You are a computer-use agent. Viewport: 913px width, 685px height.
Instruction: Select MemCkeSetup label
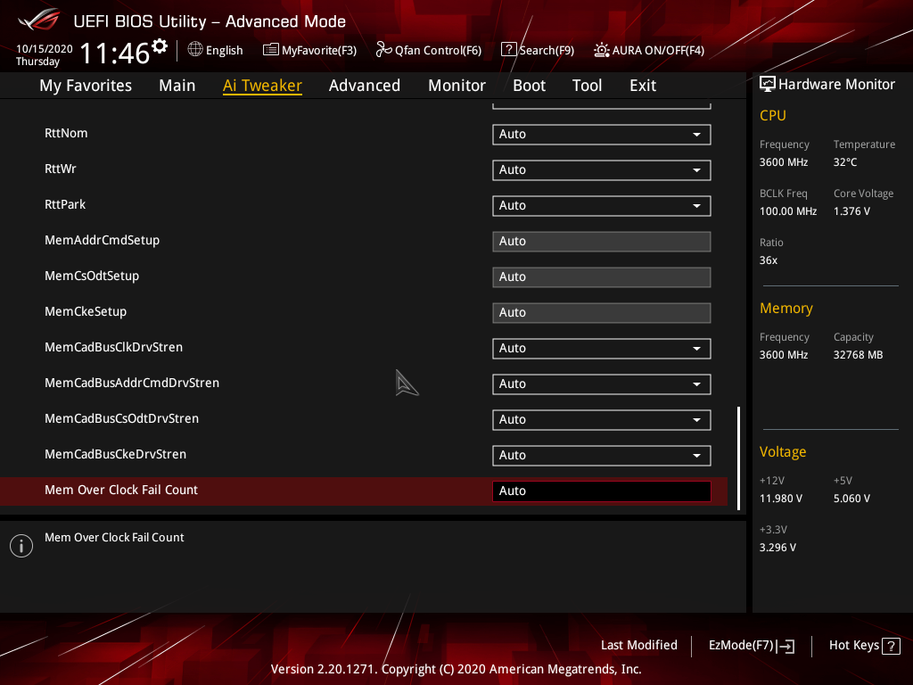tap(85, 311)
